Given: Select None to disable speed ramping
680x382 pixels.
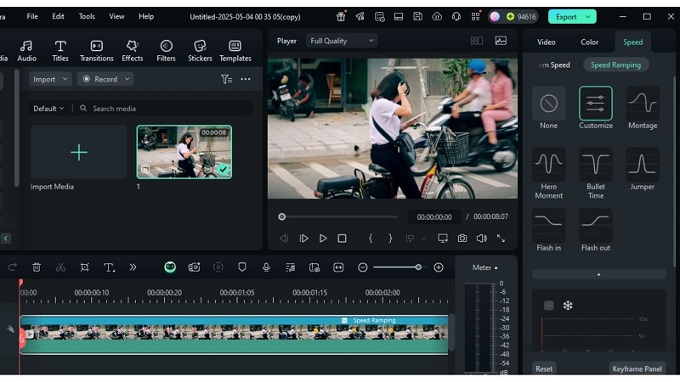Looking at the screenshot, I should pyautogui.click(x=548, y=104).
